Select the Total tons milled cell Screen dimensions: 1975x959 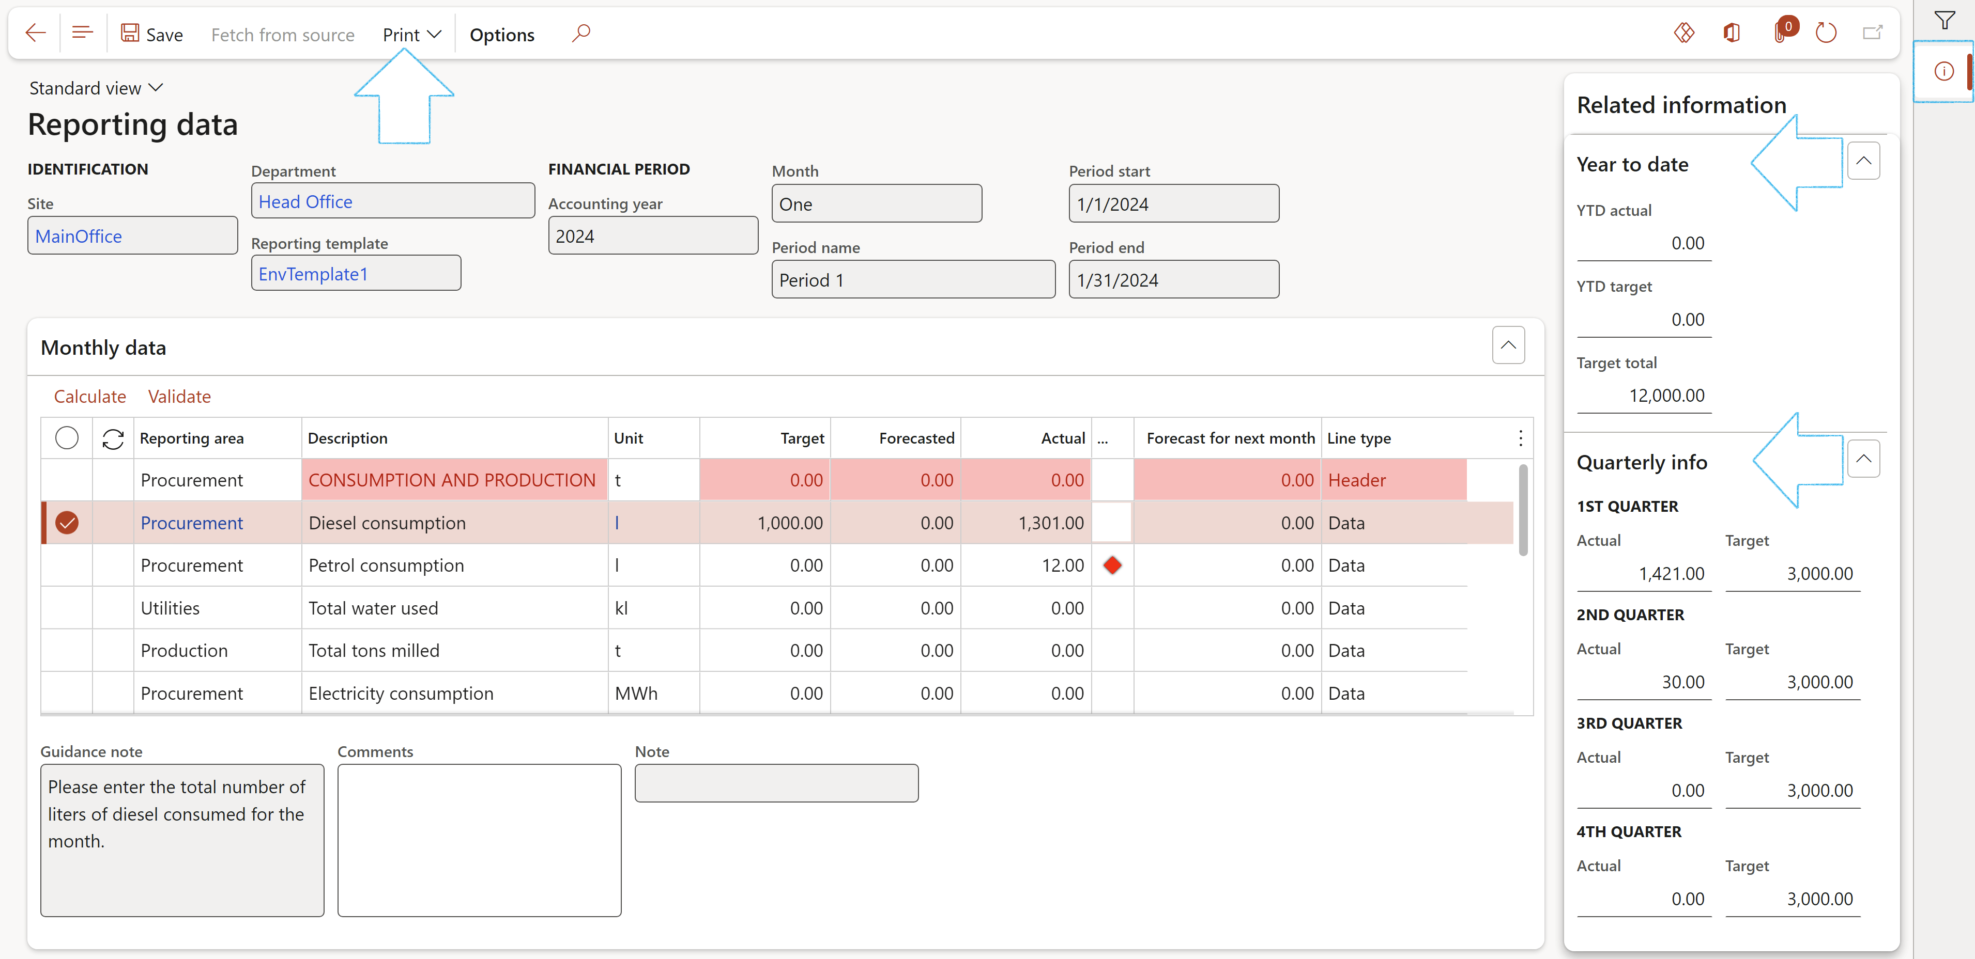[454, 651]
